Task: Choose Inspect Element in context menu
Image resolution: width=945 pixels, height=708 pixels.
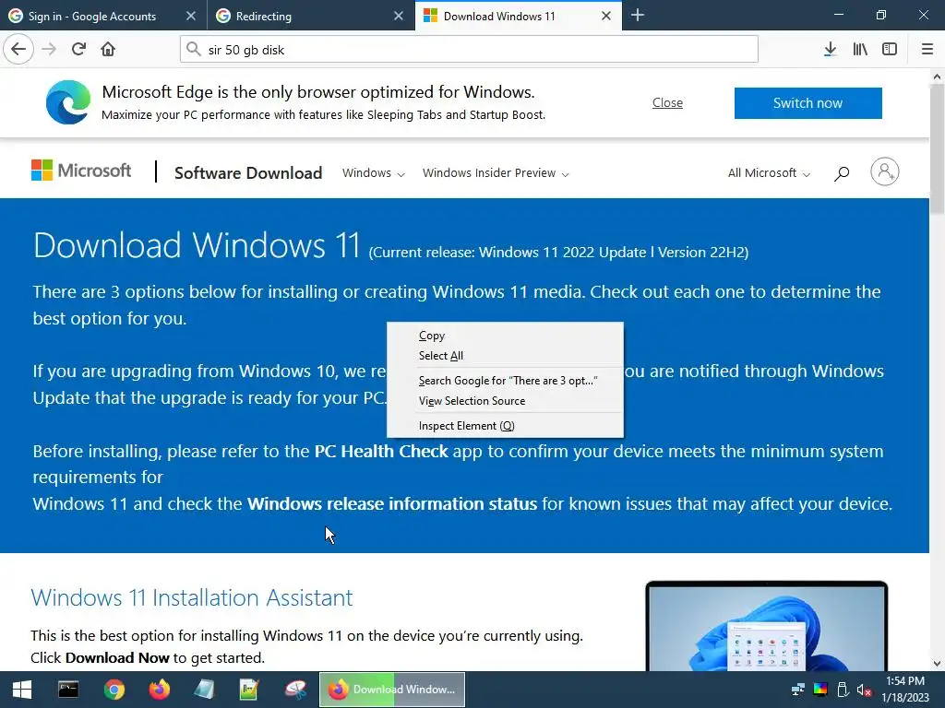Action: [505, 426]
